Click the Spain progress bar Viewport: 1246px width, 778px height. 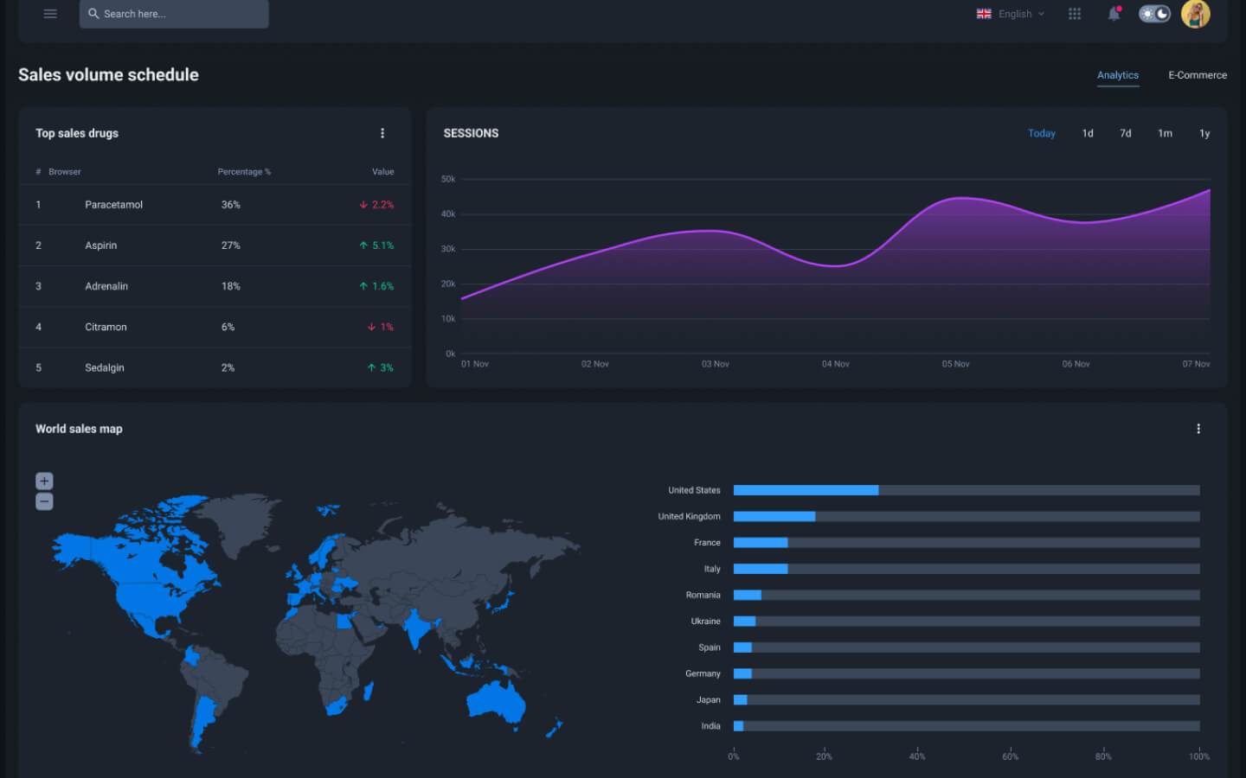tap(967, 647)
